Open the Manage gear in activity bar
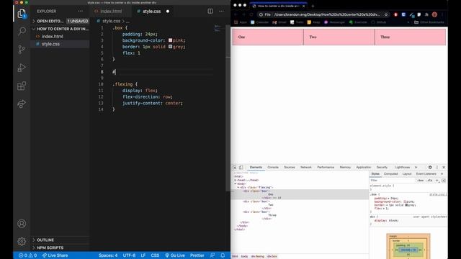Viewport: 461px width, 259px height. [x=22, y=242]
